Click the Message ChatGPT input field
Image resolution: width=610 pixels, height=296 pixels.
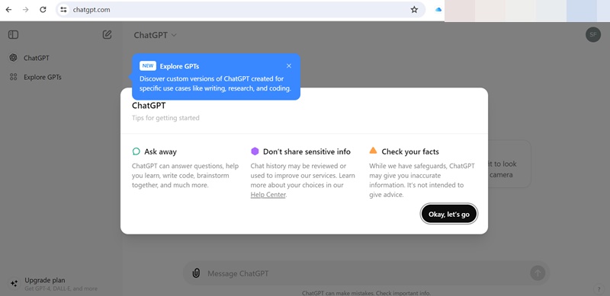(366, 273)
